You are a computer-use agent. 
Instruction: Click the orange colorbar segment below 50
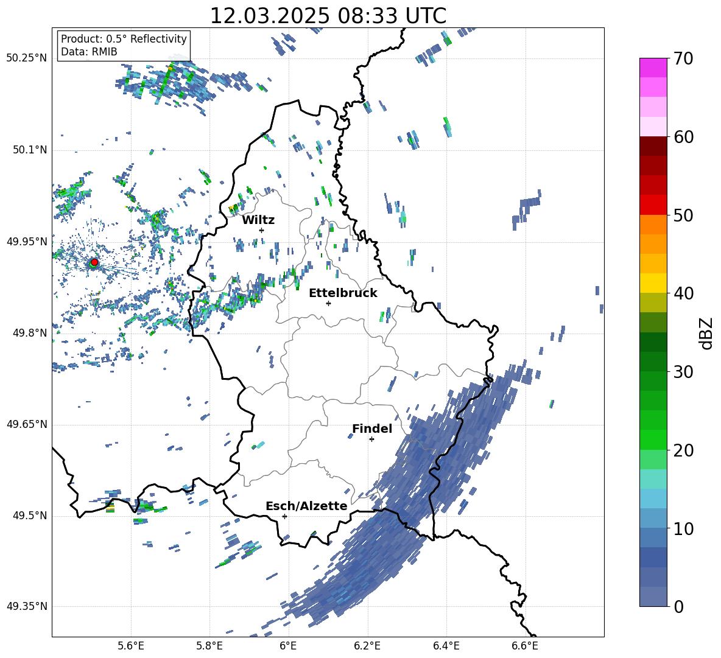(653, 224)
